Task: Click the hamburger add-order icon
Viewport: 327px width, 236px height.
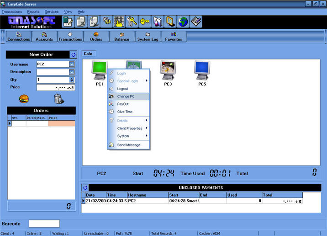Action: pyautogui.click(x=24, y=99)
